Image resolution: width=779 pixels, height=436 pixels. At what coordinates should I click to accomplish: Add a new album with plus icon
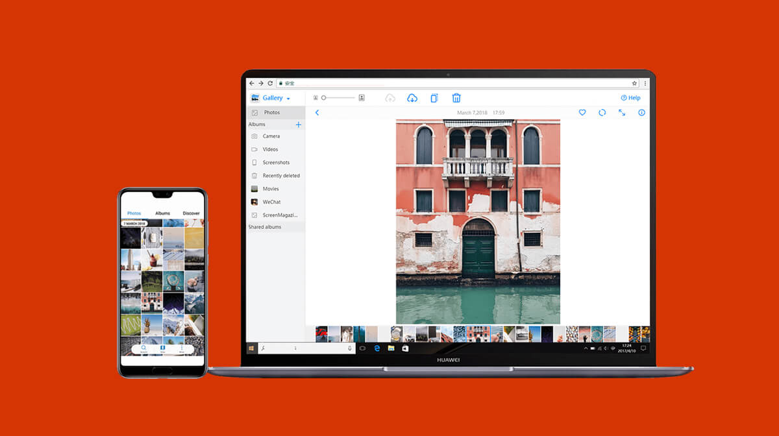pos(299,124)
